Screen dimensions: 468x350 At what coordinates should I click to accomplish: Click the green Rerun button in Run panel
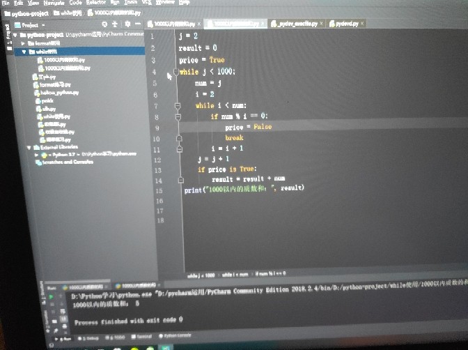(x=51, y=296)
